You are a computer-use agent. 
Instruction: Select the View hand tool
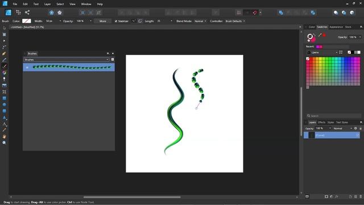(x=4, y=137)
